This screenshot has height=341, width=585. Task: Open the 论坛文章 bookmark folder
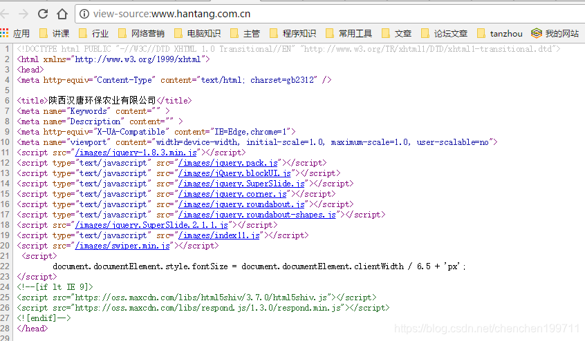445,34
